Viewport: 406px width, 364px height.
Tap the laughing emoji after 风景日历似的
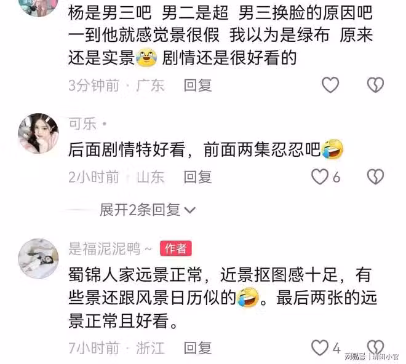click(x=248, y=297)
